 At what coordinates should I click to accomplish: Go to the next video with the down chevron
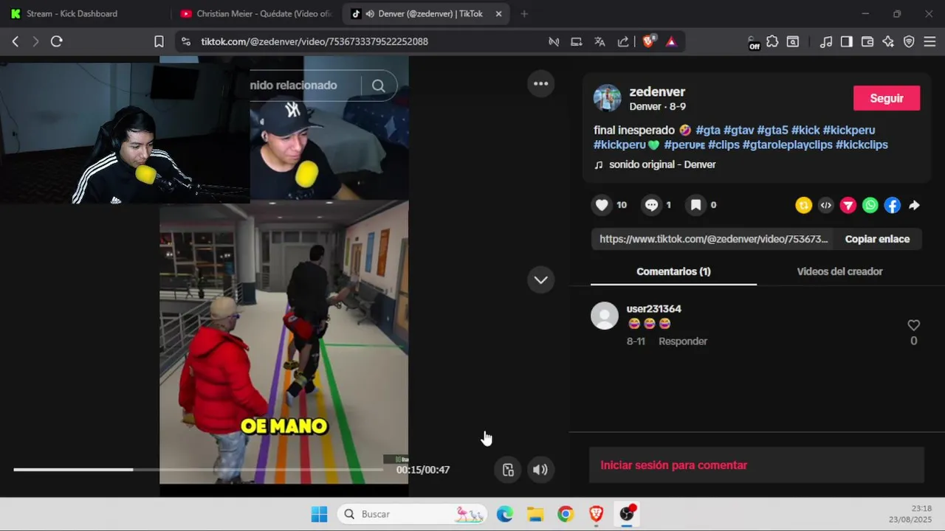click(541, 280)
